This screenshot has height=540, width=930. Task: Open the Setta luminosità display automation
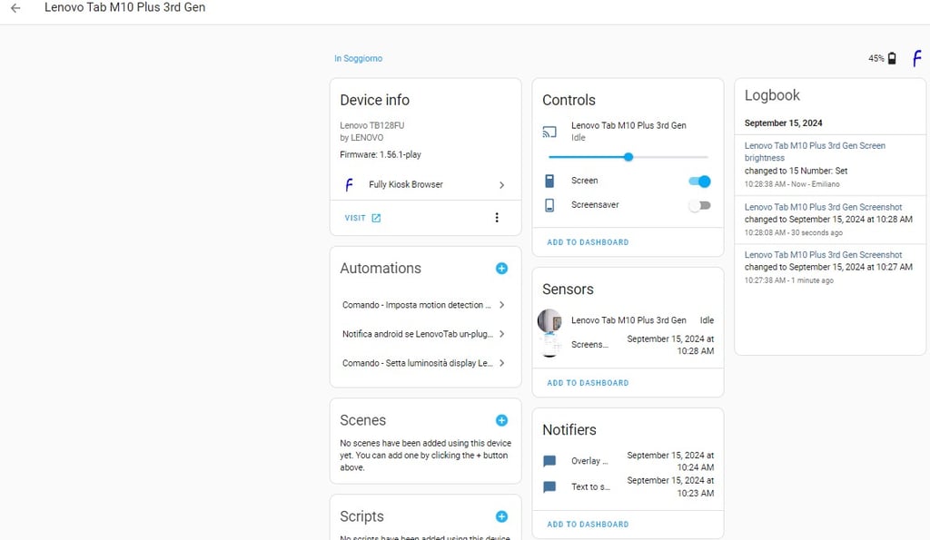click(x=424, y=363)
